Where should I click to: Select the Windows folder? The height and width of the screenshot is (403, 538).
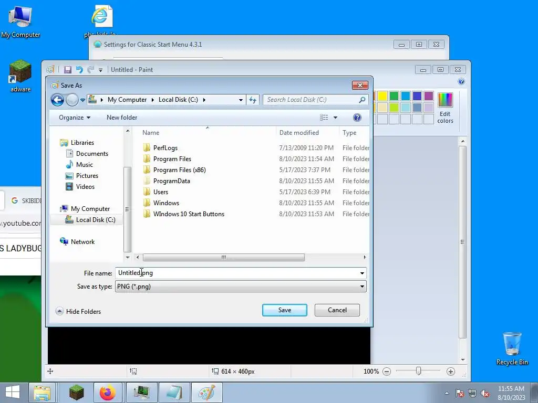point(166,203)
